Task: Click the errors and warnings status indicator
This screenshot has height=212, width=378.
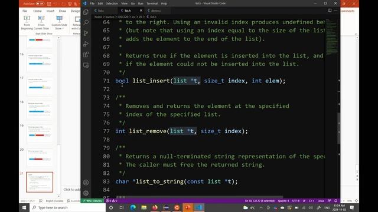Action: point(112,201)
